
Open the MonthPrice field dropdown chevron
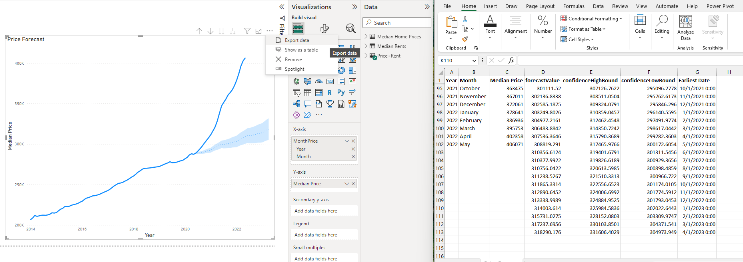[x=347, y=141]
